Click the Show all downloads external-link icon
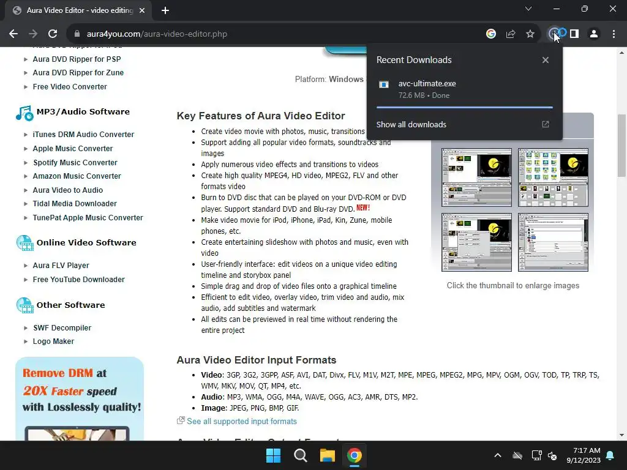Screen dimensions: 627x470 [x=546, y=124]
